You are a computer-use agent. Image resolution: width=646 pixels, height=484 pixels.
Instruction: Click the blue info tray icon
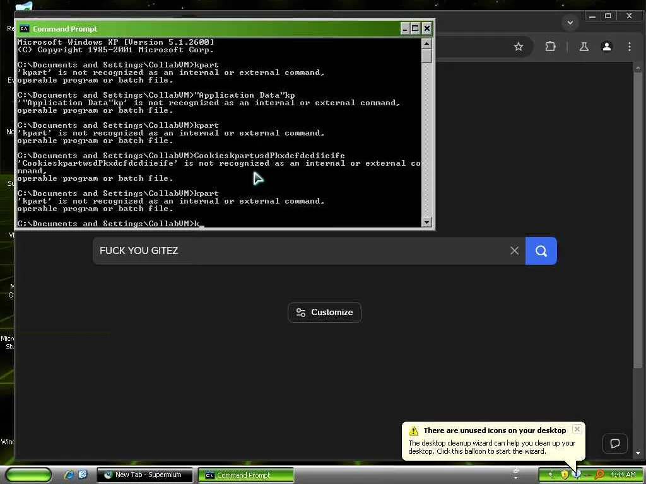(x=576, y=475)
